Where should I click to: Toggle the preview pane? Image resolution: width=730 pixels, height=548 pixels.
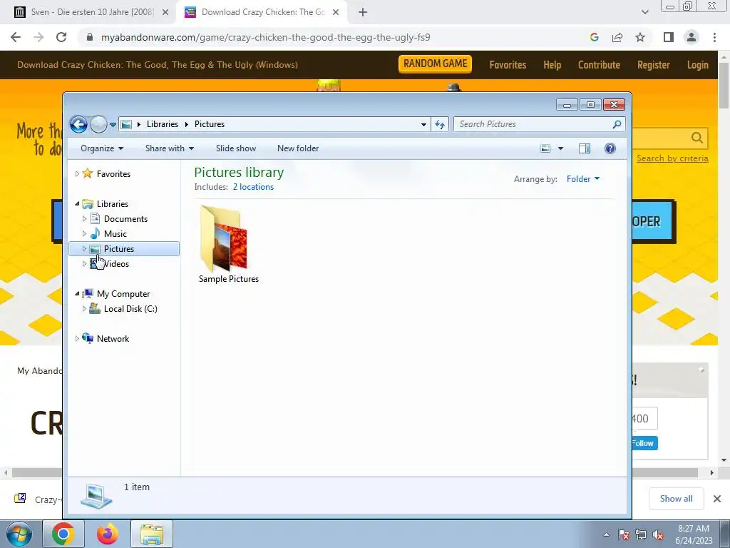585,148
